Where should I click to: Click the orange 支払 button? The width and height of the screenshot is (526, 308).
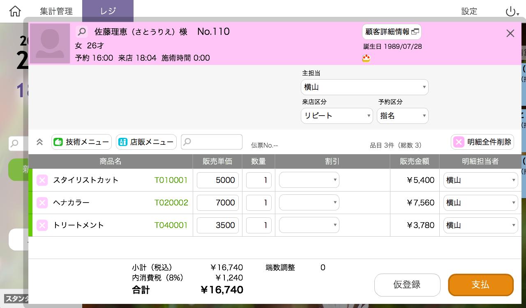point(481,285)
